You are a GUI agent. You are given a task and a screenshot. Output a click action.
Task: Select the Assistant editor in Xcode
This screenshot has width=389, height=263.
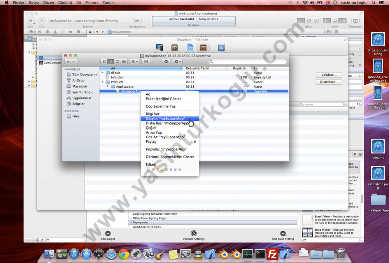pyautogui.click(x=308, y=21)
